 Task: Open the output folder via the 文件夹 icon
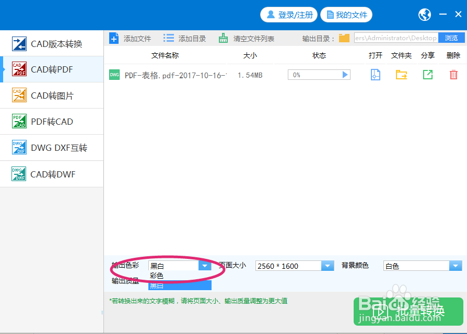[401, 75]
